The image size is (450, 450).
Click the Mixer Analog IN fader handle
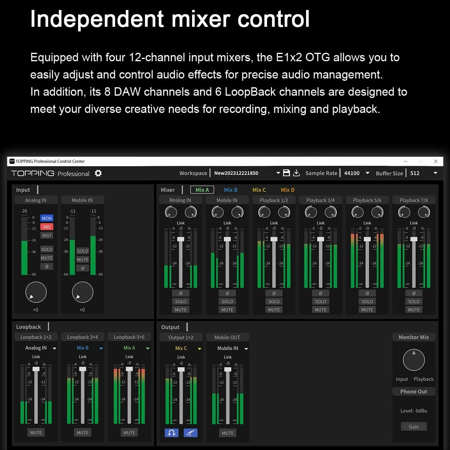181,239
